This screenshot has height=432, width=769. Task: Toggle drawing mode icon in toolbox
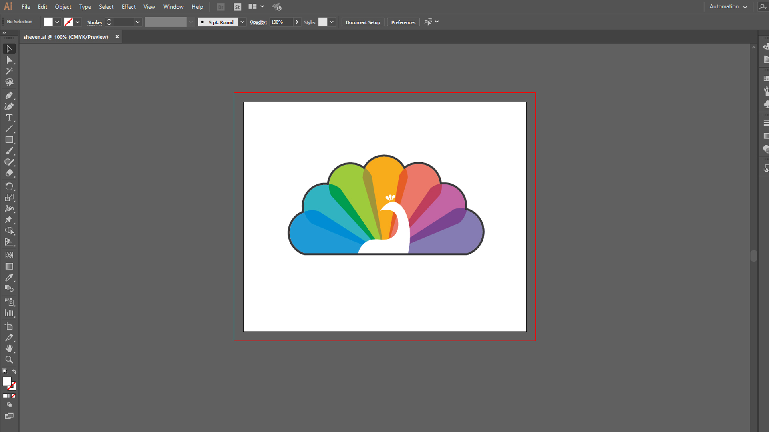[9, 405]
